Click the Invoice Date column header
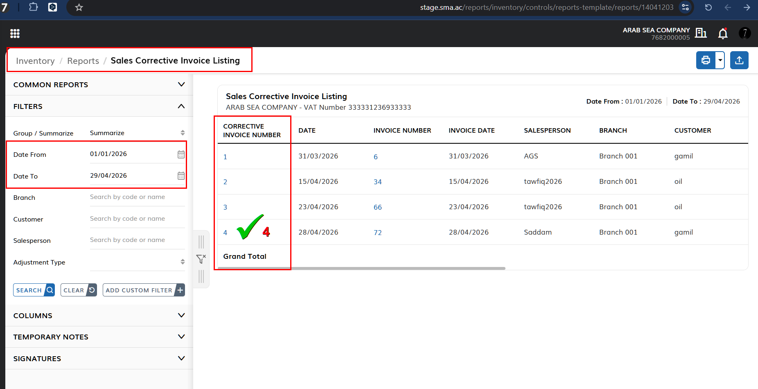Image resolution: width=758 pixels, height=389 pixels. [x=471, y=131]
